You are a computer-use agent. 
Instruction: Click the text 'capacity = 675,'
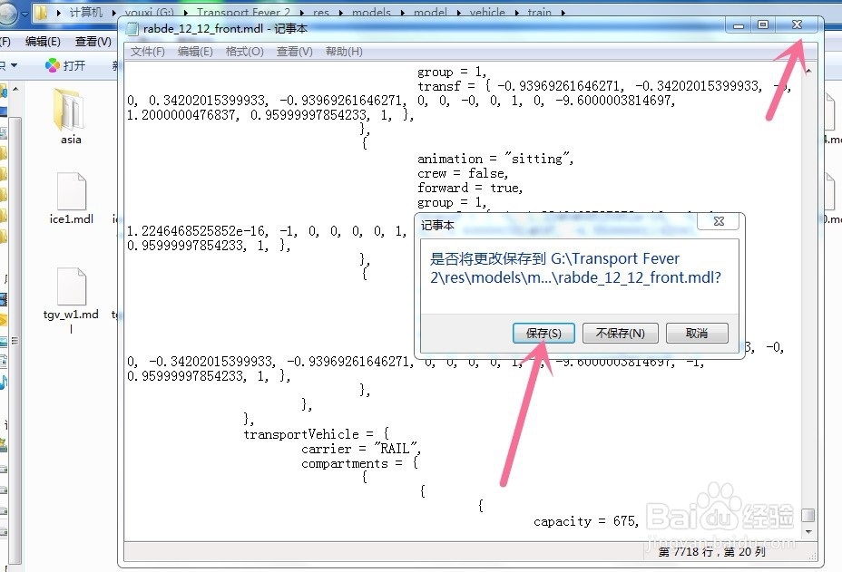[x=586, y=521]
